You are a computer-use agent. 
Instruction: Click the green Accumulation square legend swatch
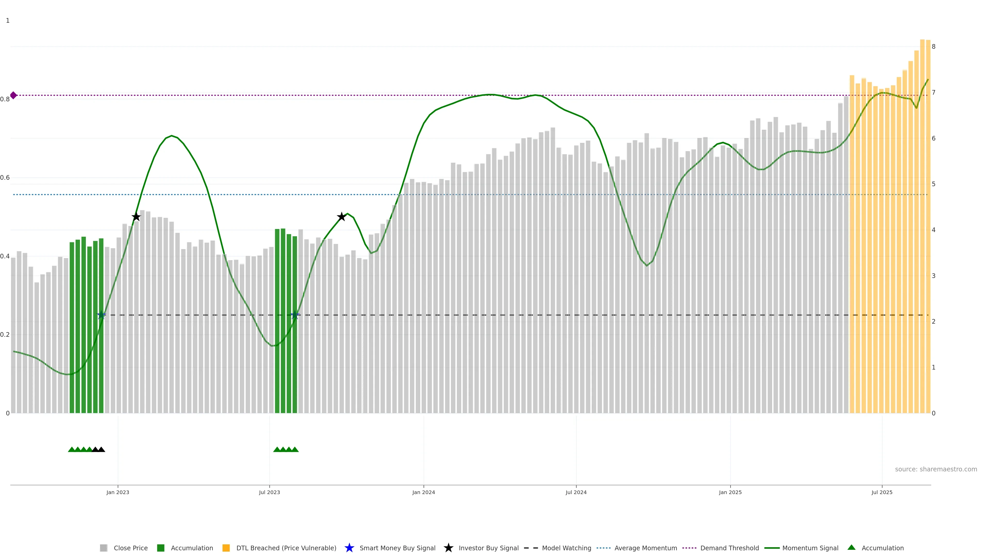tap(161, 548)
